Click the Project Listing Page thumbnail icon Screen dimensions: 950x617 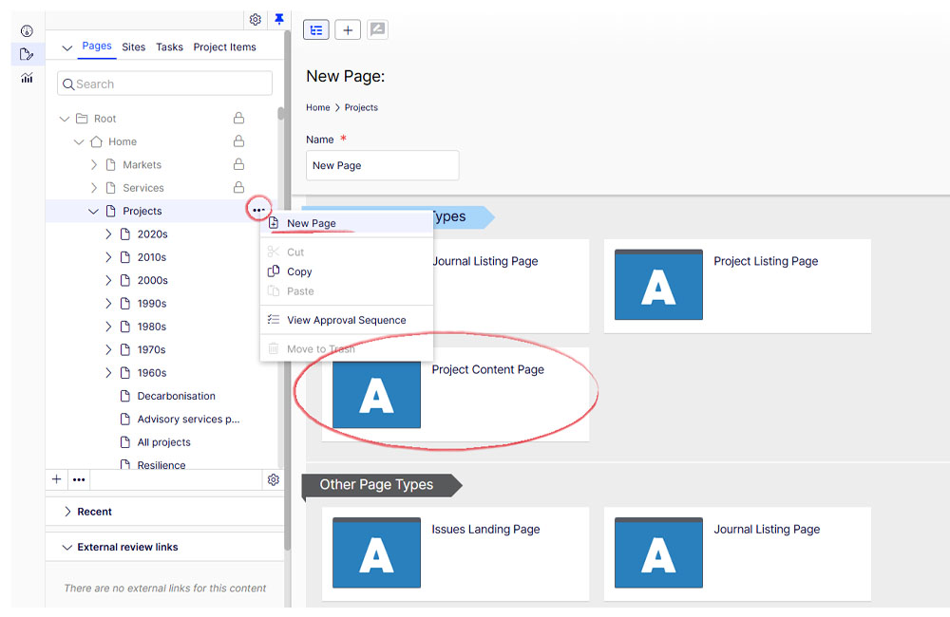(658, 285)
